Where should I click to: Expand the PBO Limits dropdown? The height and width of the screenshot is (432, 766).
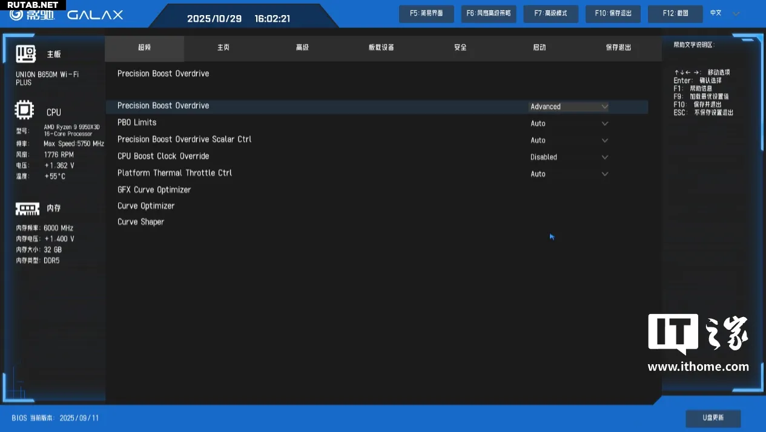point(569,123)
